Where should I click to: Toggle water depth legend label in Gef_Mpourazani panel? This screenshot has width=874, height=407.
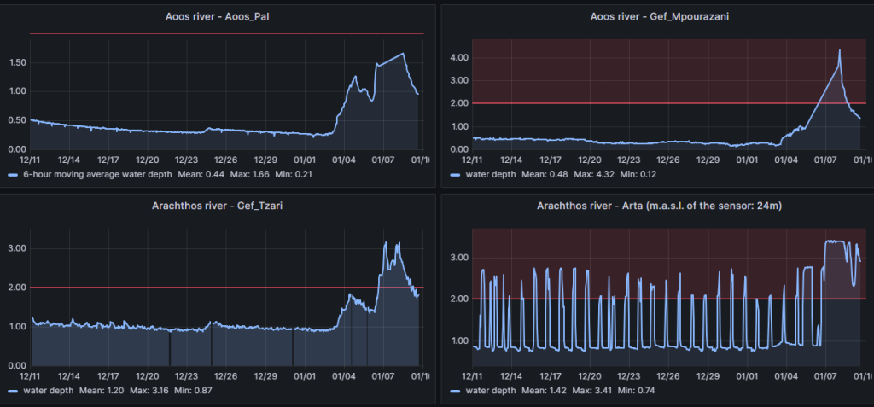490,174
